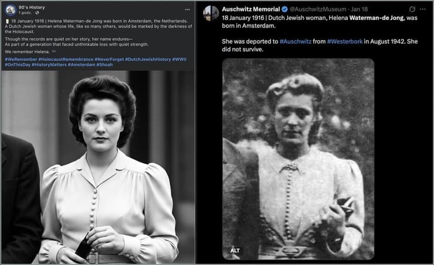
Task: Click the #Westerbork hashtag in the tweet
Action: pos(345,41)
